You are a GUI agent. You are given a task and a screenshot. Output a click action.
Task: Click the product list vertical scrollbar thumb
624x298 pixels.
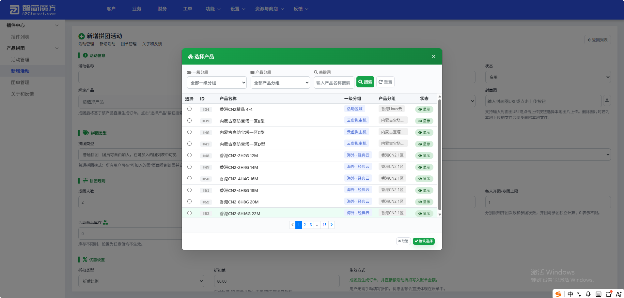point(440,155)
